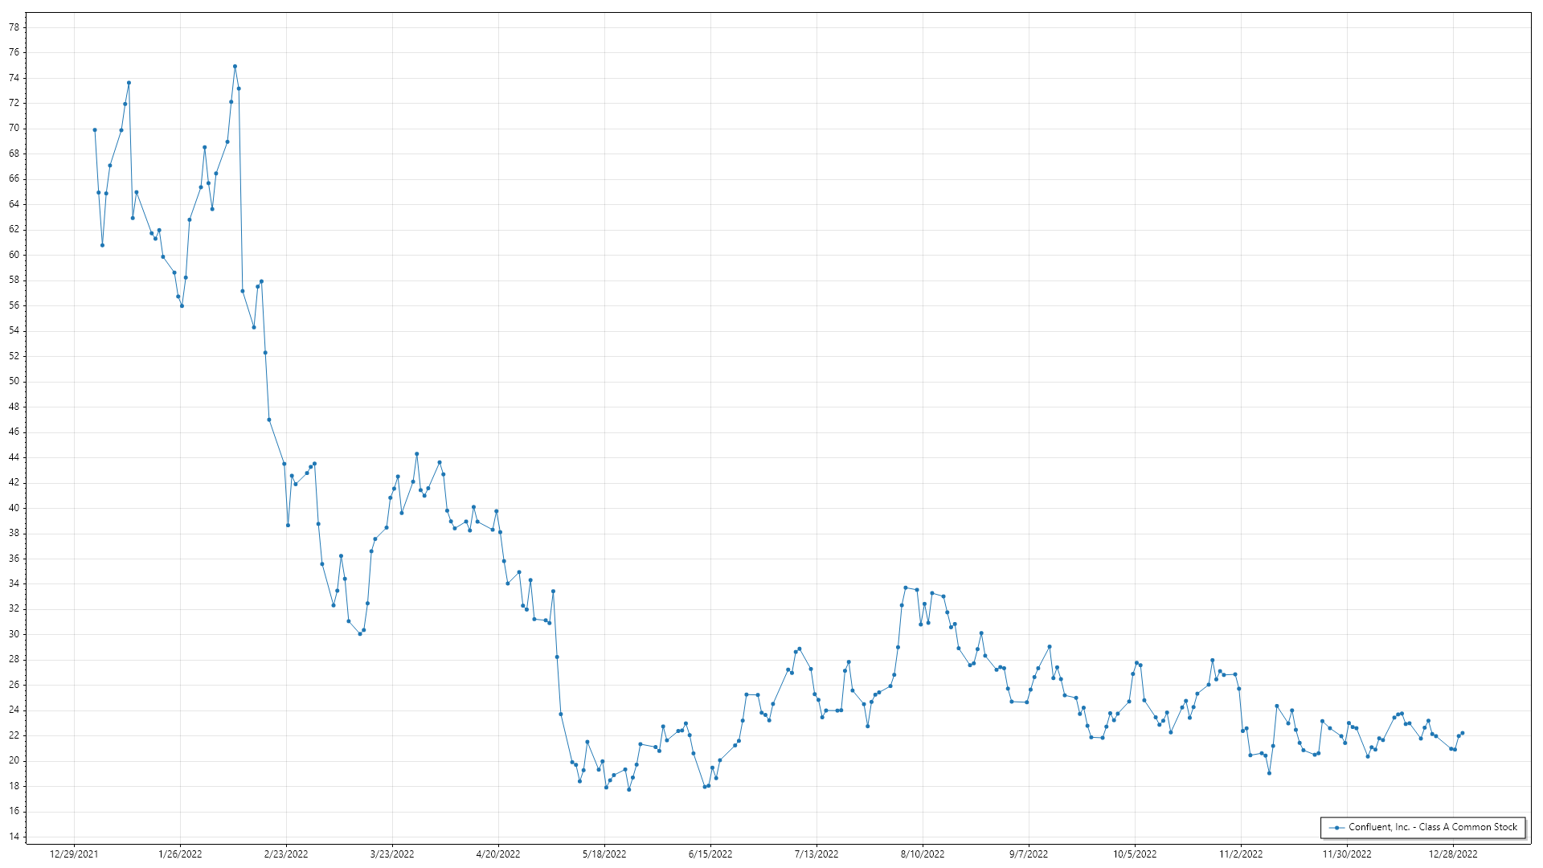1543x868 pixels.
Task: Click the highest data point near 75
Action: pyautogui.click(x=235, y=67)
